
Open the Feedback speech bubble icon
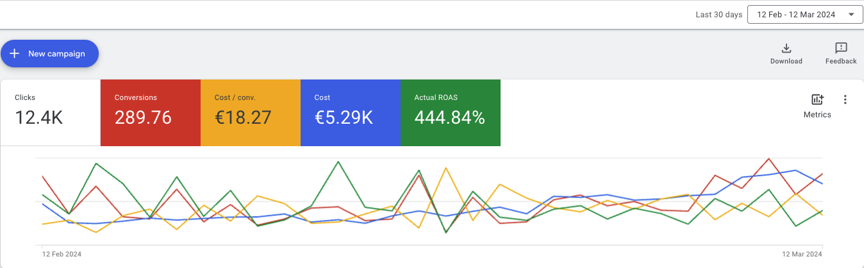click(x=841, y=48)
